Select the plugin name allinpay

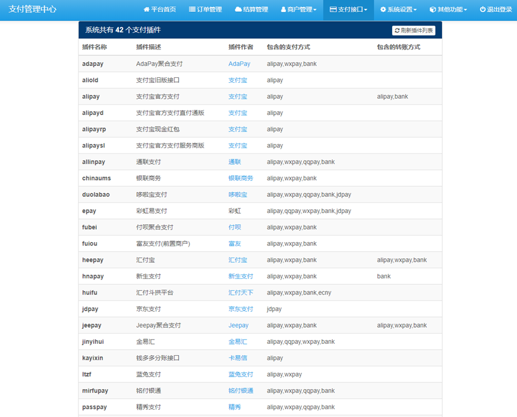(x=94, y=162)
